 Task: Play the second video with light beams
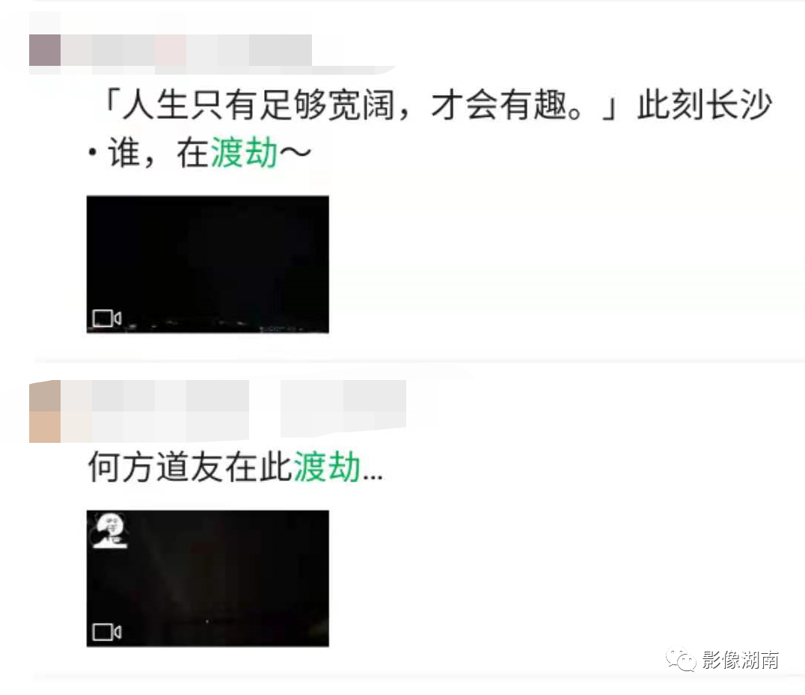click(x=207, y=578)
